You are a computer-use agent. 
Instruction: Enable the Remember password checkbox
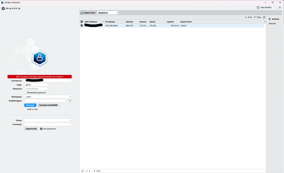click(x=26, y=93)
